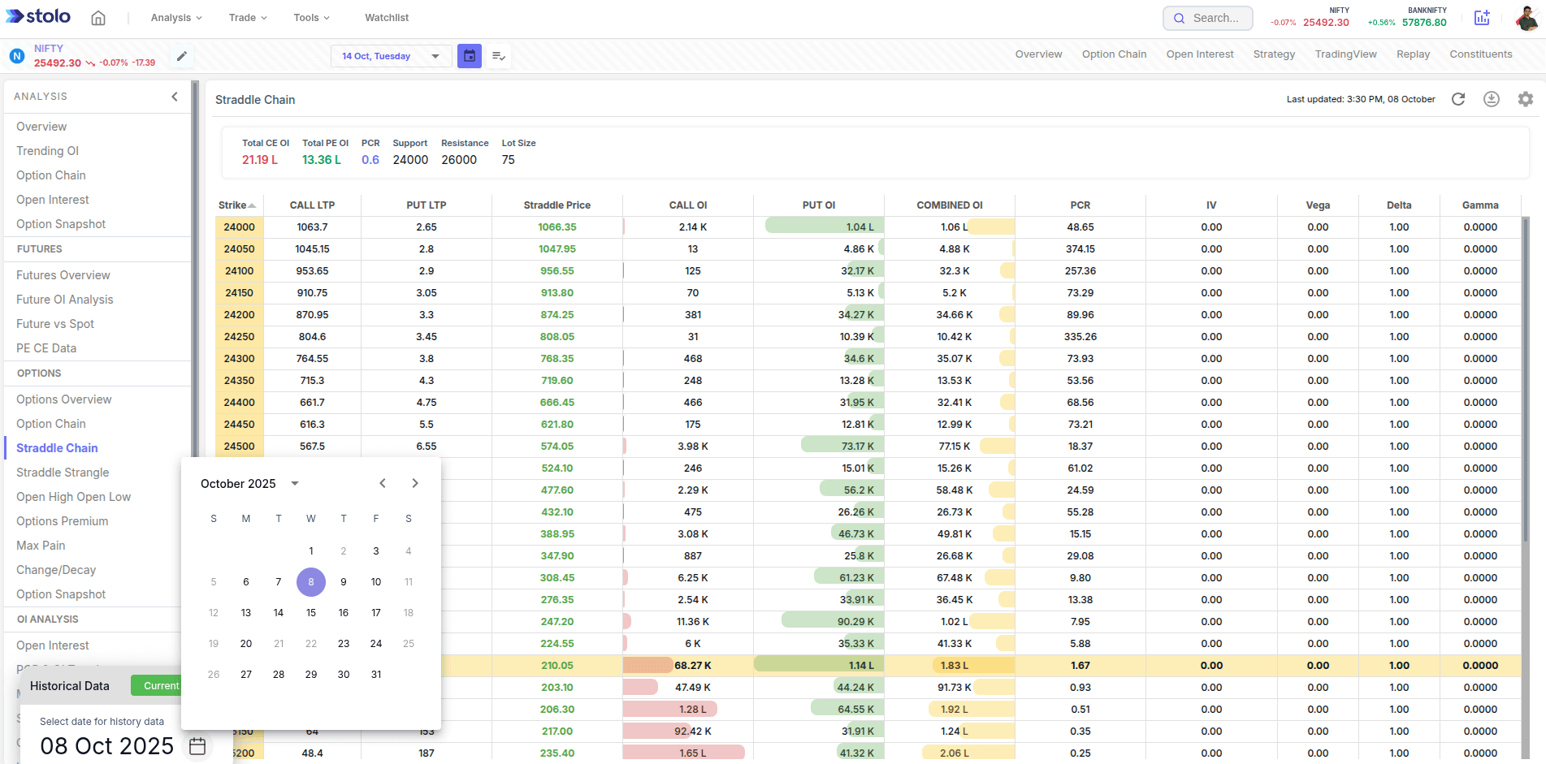Screen dimensions: 1546x764
Task: Open Straddle Strangle in the sidebar
Action: (63, 473)
